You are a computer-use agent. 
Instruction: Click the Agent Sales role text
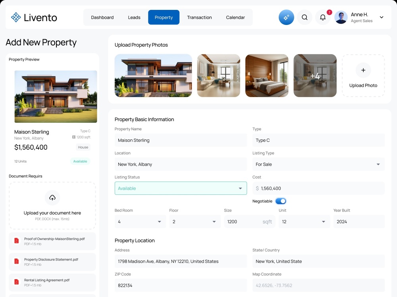click(362, 21)
